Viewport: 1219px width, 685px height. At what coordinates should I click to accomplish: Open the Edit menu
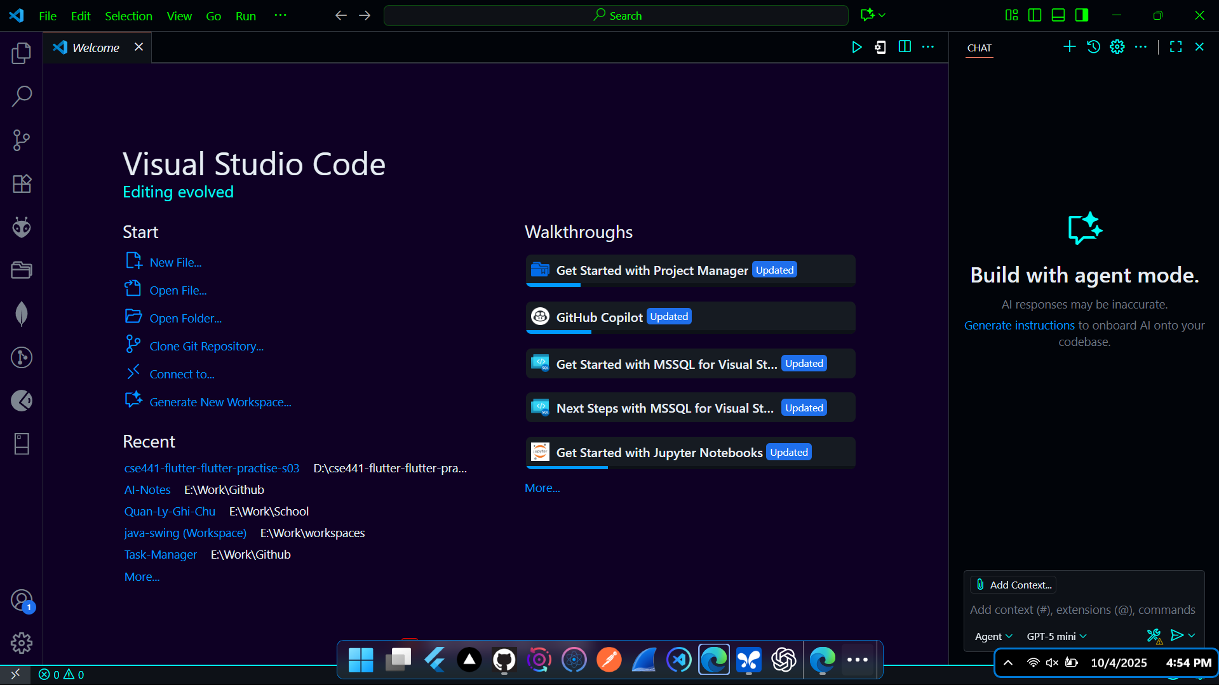[x=81, y=16]
